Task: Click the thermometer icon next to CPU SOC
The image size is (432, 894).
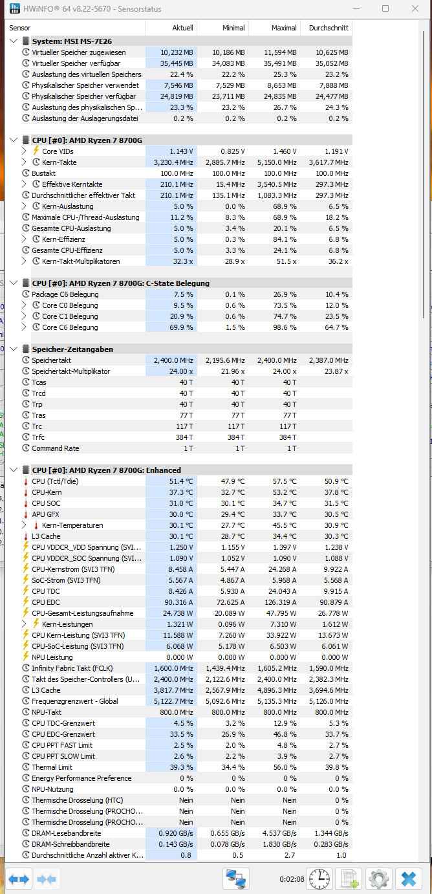Action: (x=26, y=503)
